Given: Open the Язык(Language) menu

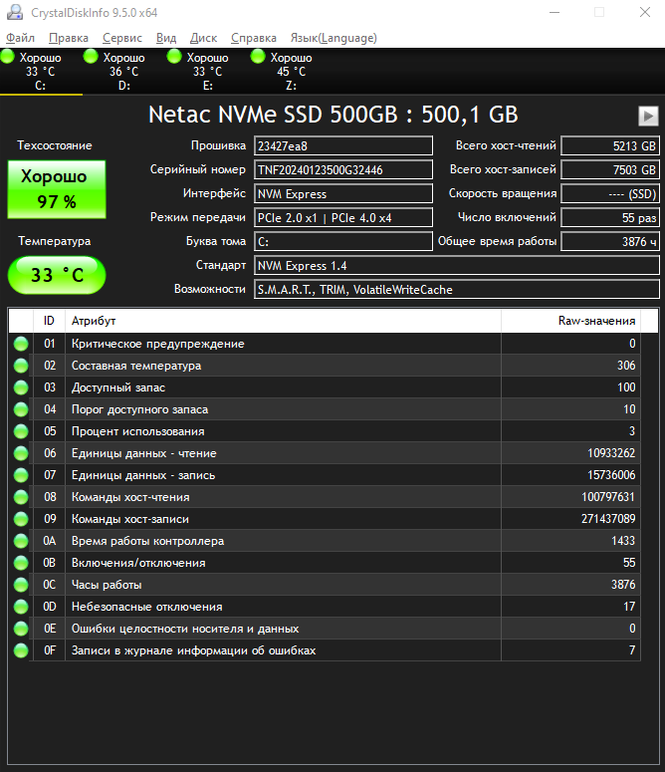Looking at the screenshot, I should click(333, 38).
